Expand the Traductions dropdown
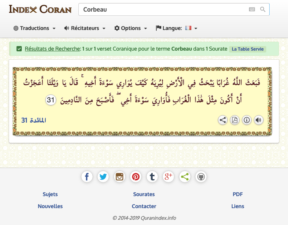The width and height of the screenshot is (288, 225). (34, 28)
